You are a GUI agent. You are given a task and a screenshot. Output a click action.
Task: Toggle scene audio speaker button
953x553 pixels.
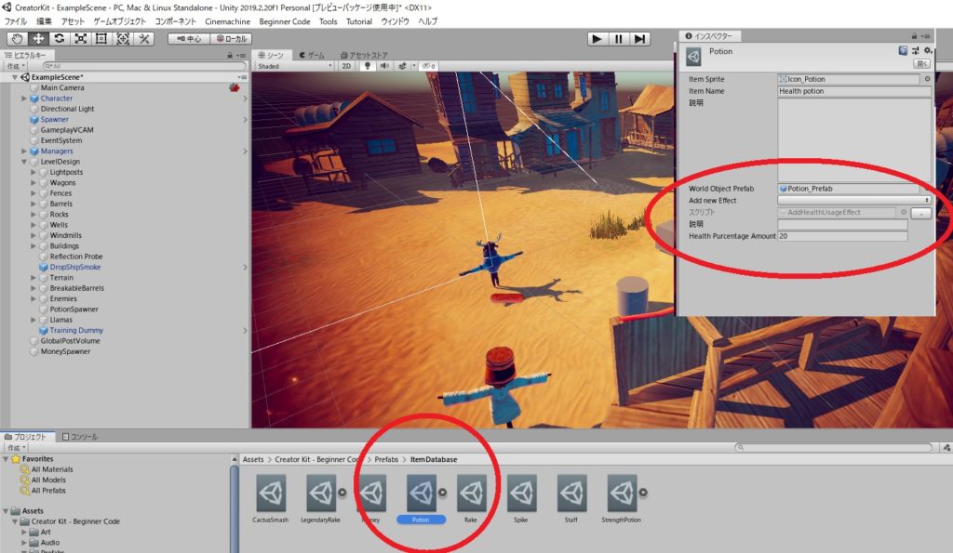[x=384, y=66]
